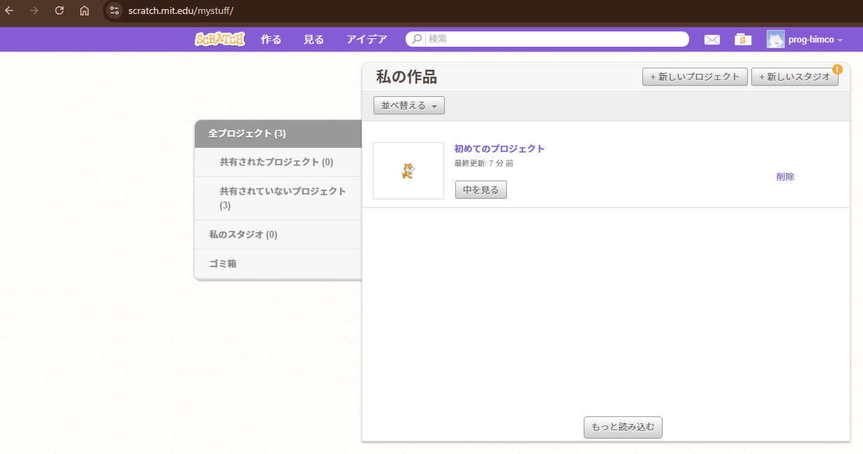Open the messages envelope icon
The height and width of the screenshot is (454, 863).
coord(711,40)
